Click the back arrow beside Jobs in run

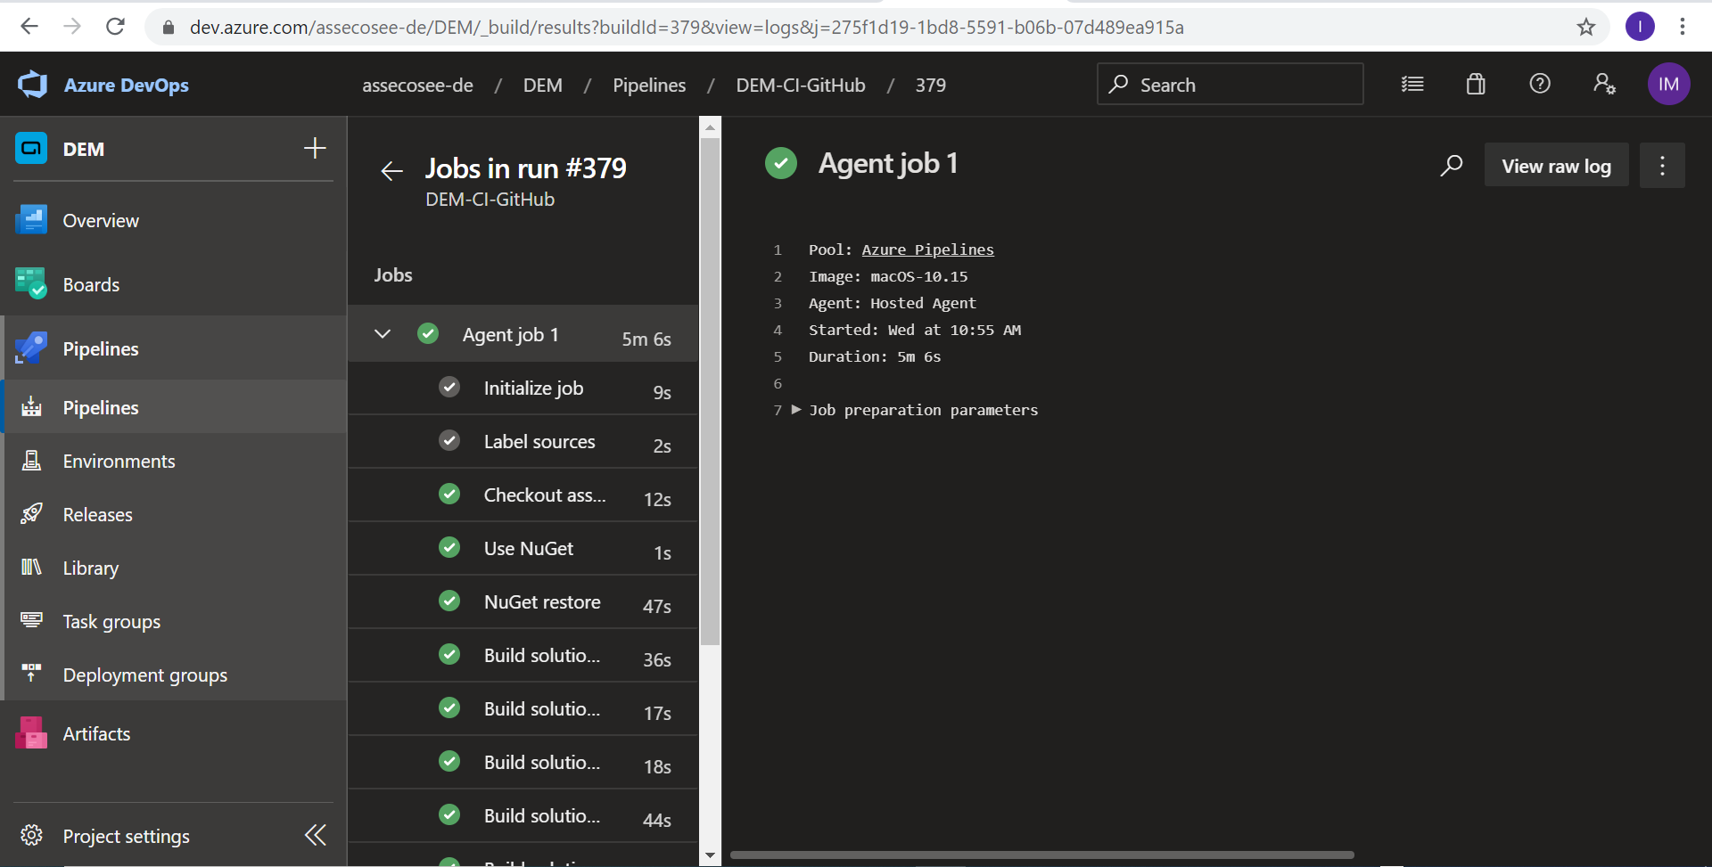[x=391, y=170]
